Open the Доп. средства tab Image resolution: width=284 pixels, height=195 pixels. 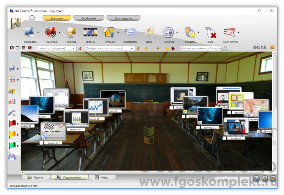(x=123, y=18)
